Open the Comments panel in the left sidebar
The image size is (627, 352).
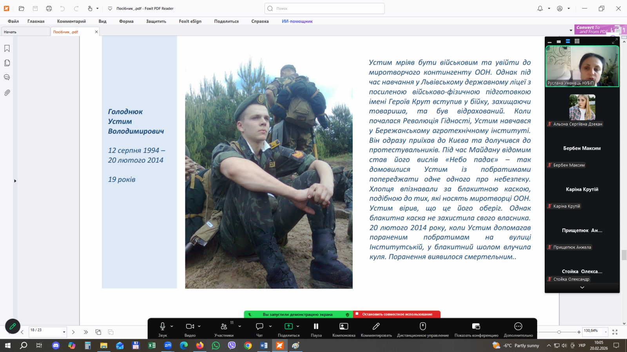click(x=7, y=77)
